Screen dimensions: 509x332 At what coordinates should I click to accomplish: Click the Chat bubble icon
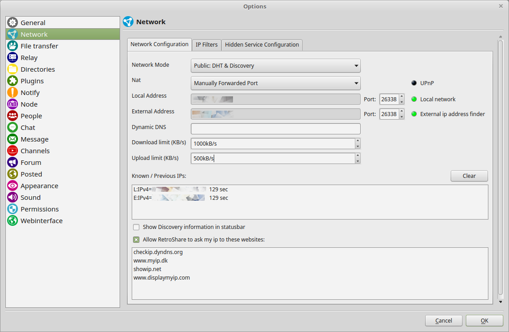click(13, 128)
